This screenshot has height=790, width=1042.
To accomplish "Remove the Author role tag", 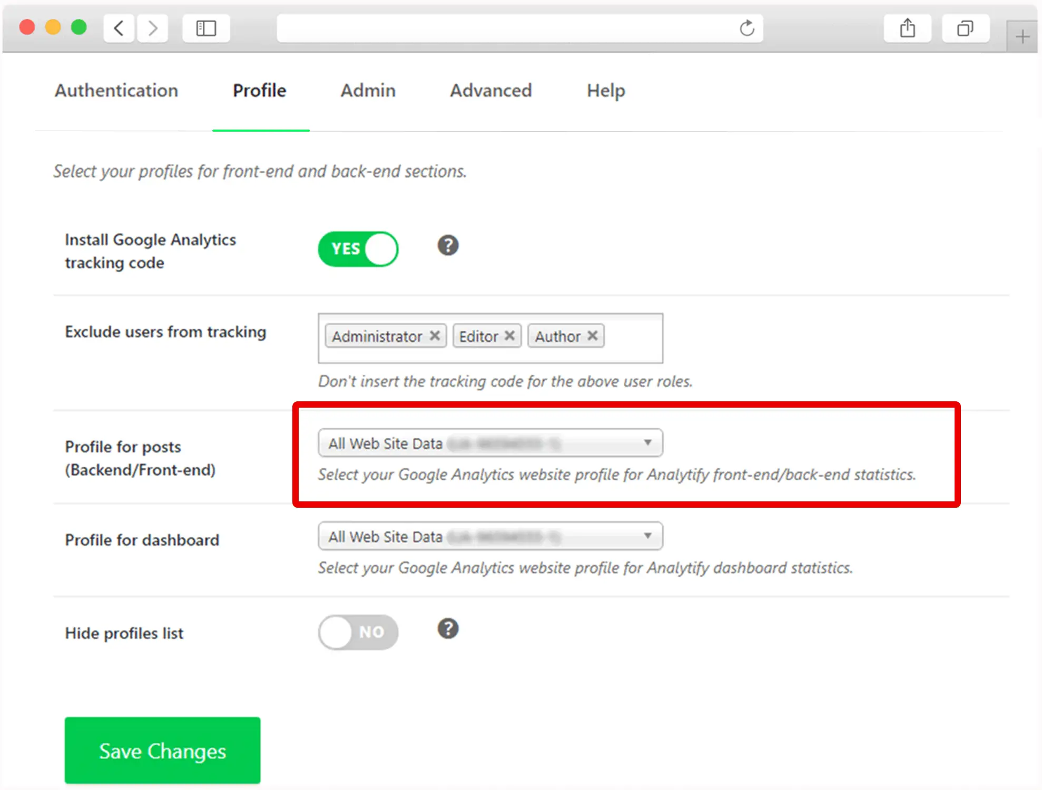I will click(x=593, y=335).
